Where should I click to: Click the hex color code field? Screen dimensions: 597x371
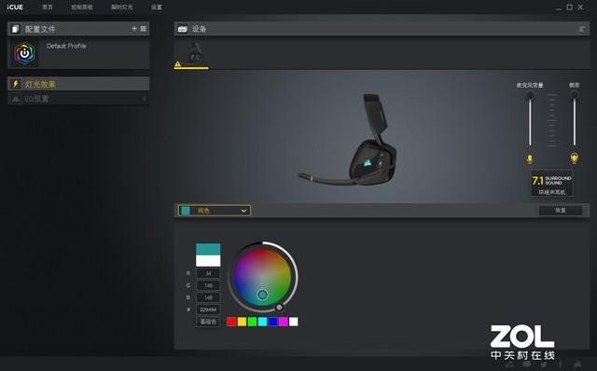(x=208, y=309)
